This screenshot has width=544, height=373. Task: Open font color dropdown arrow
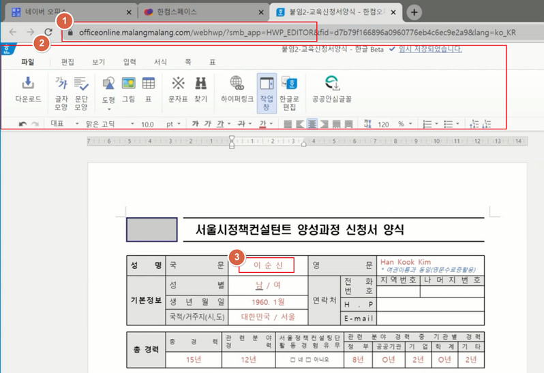click(x=271, y=124)
